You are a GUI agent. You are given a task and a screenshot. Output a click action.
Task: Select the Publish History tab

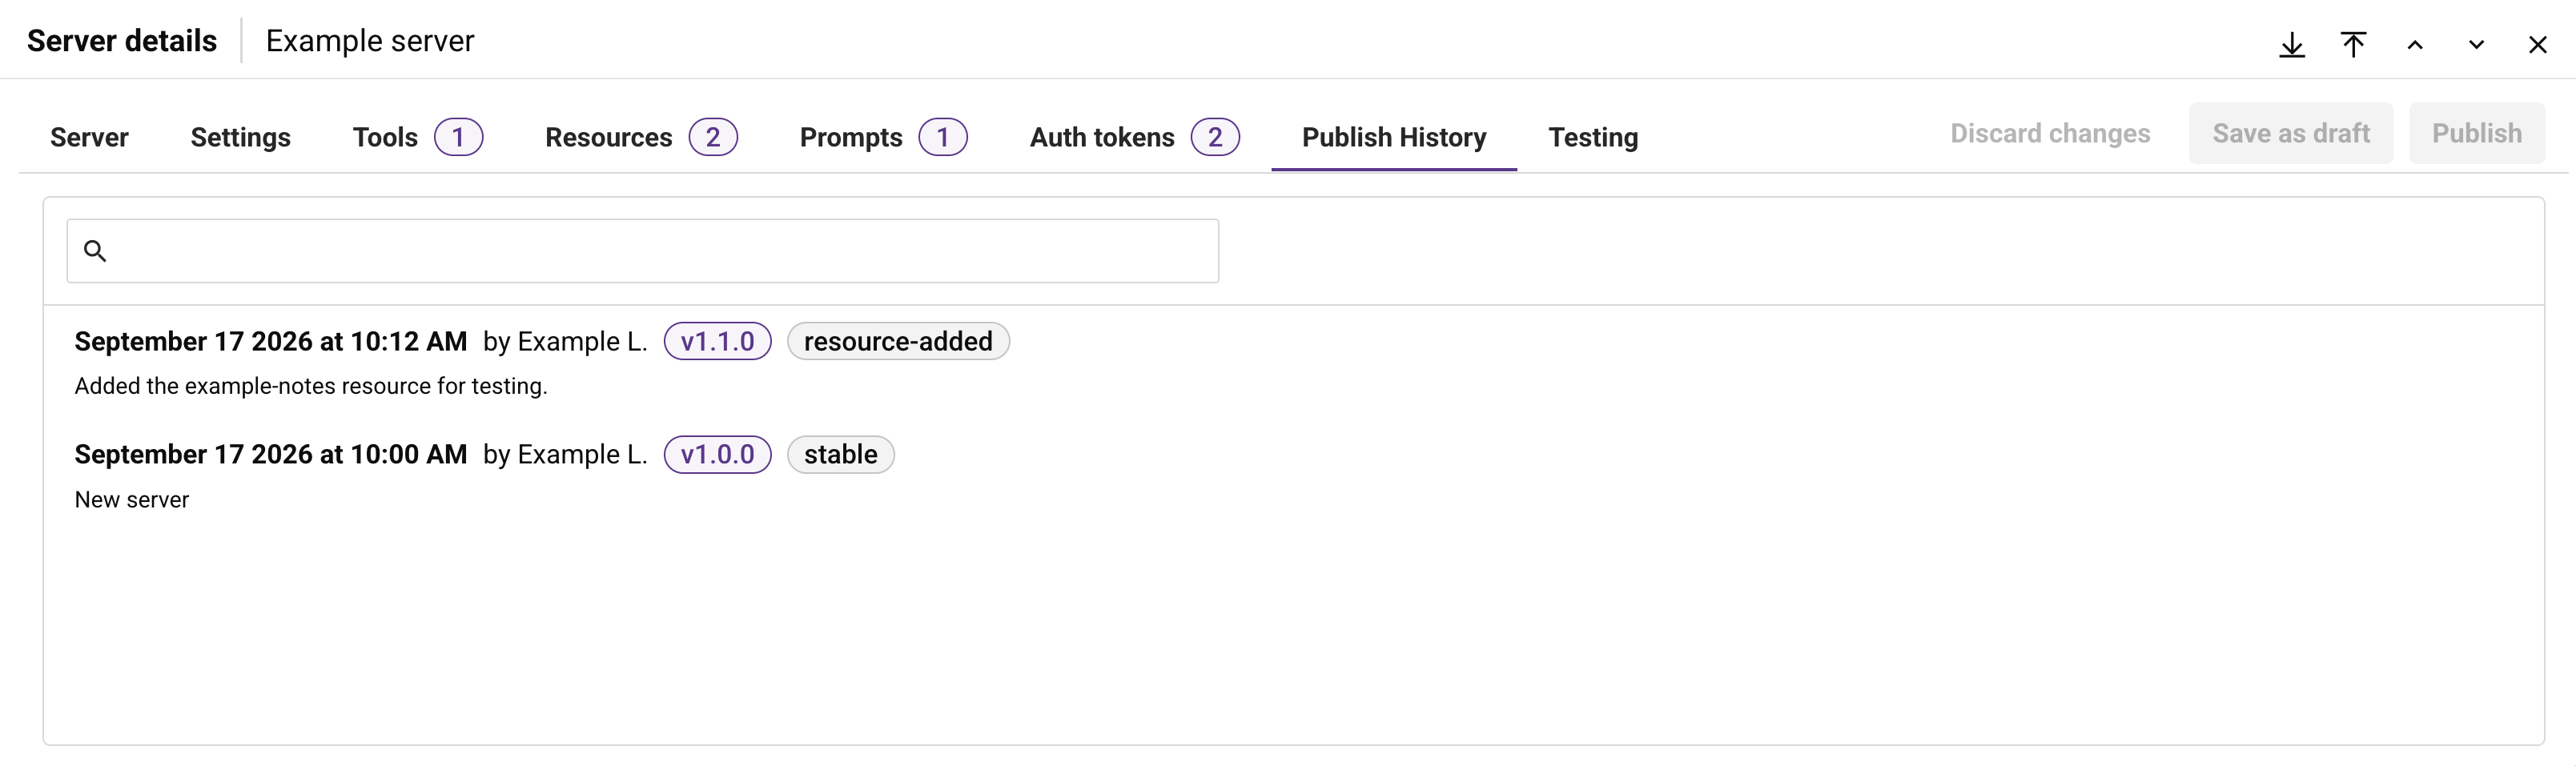tap(1393, 137)
